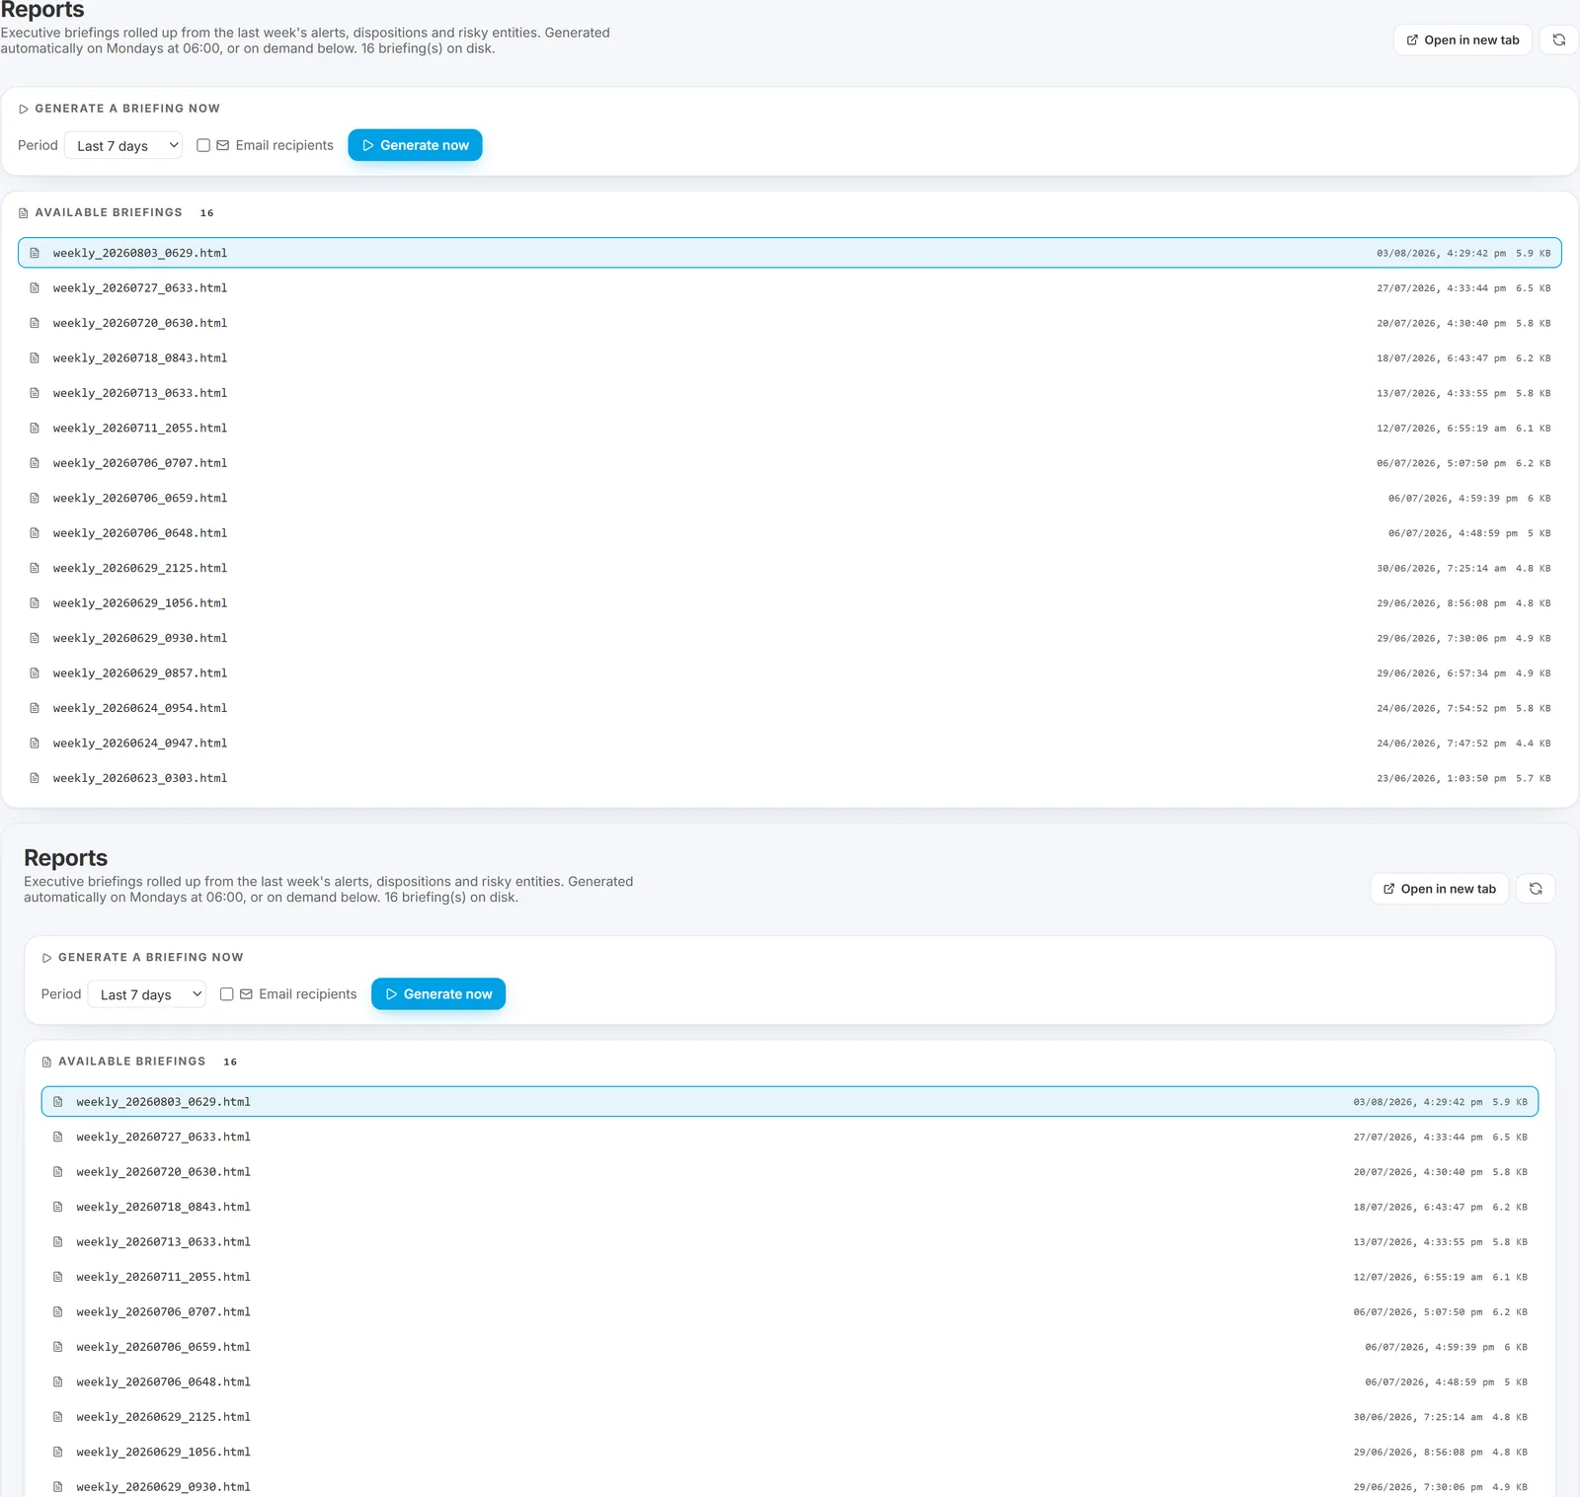Select weekly_20260713_0633.html name in upper list
The height and width of the screenshot is (1497, 1580).
click(140, 393)
